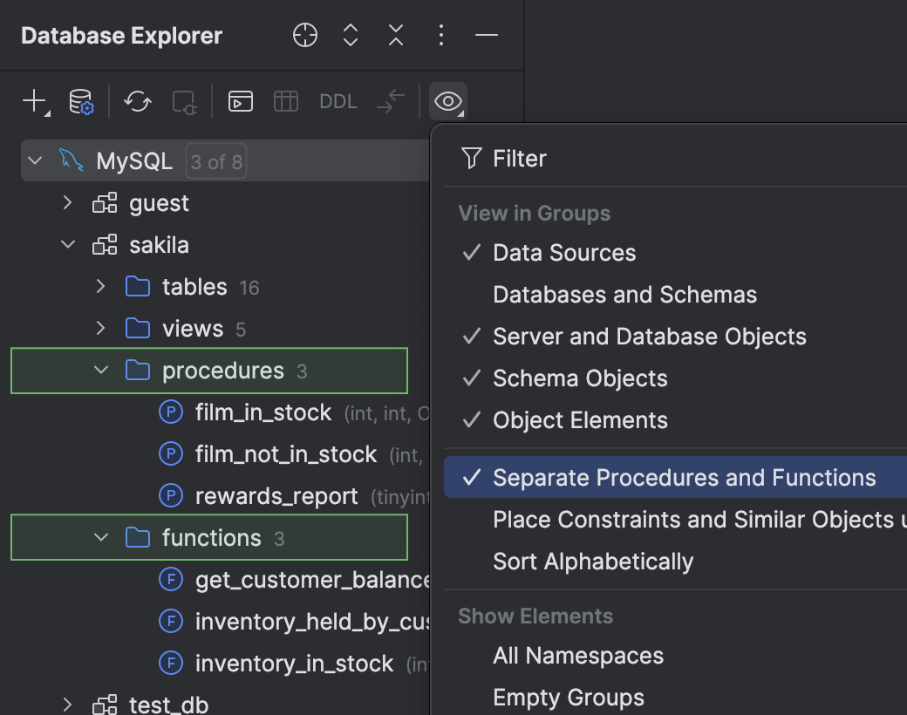The width and height of the screenshot is (907, 715).
Task: Click the DDL toolbar icon
Action: pyautogui.click(x=338, y=101)
